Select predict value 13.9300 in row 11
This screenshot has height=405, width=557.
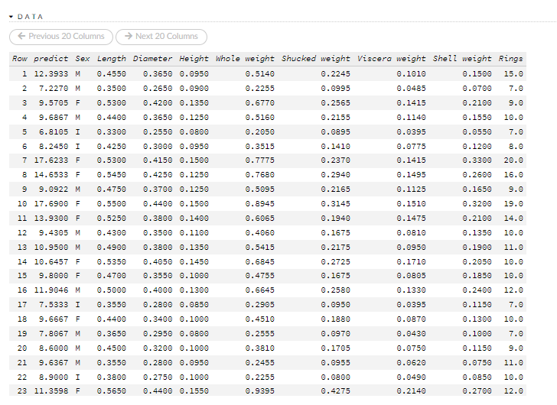[50, 219]
